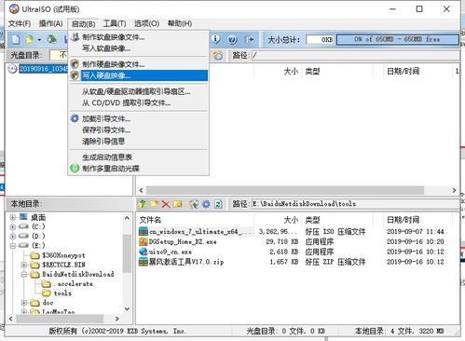
Task: Click the refresh icon in local toolbar
Action: point(218,204)
